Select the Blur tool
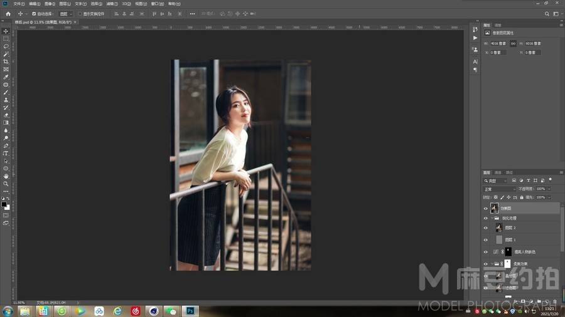This screenshot has width=565, height=317. click(x=6, y=130)
